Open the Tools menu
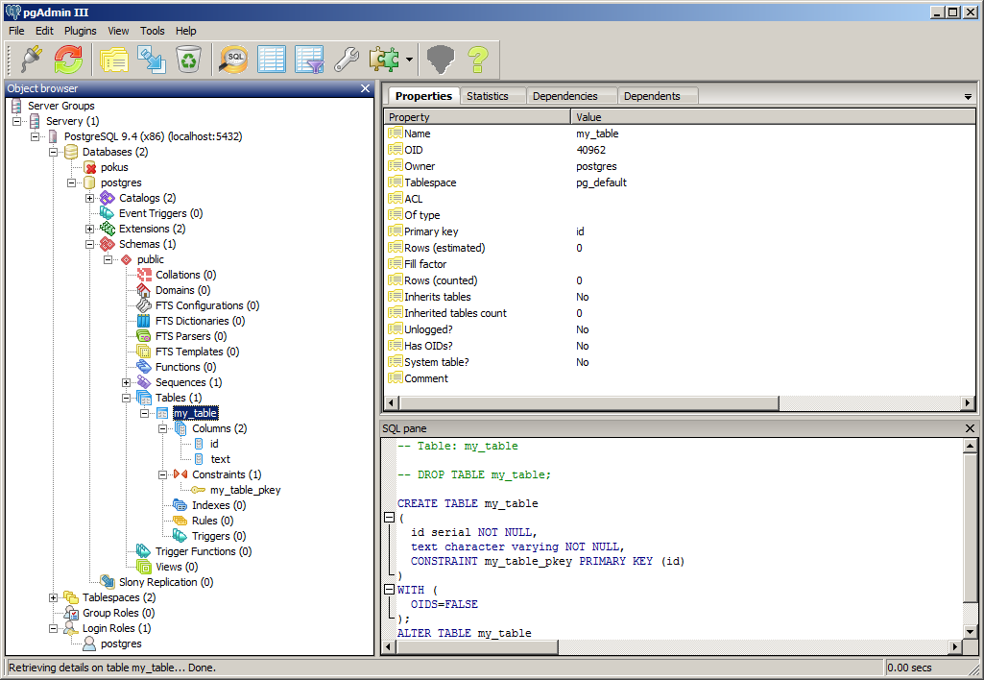984x680 pixels. (152, 31)
